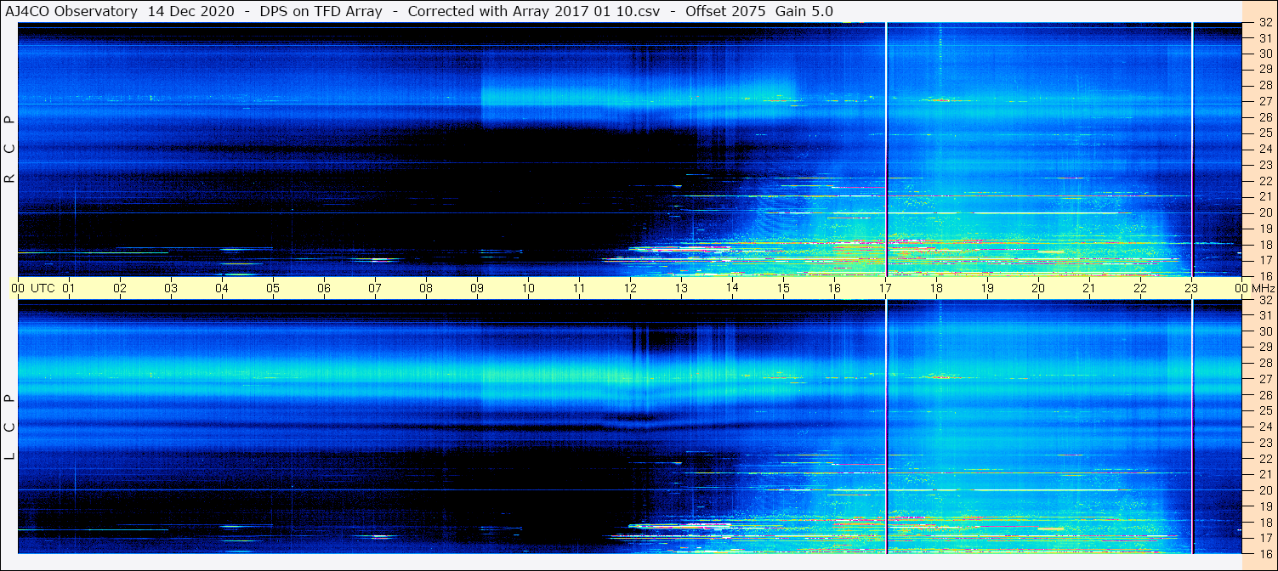This screenshot has height=571, width=1278.
Task: Click the 28 frequency label beside RCP panel
Action: click(x=1265, y=85)
